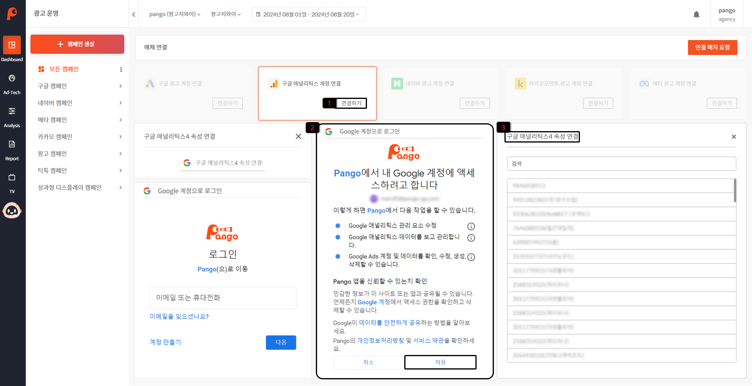Click the Google Ads logo icon
This screenshot has width=752, height=386.
tap(150, 84)
